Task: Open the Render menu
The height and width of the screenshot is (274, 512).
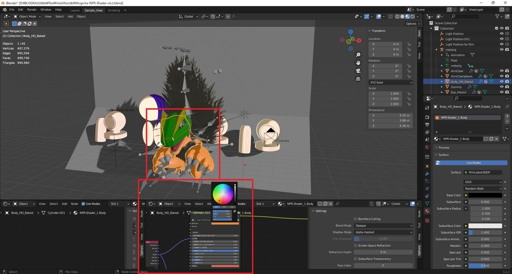Action: click(x=32, y=9)
